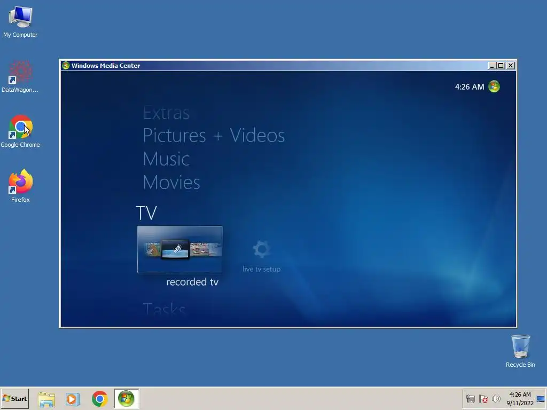547x410 pixels.
Task: Click the Windows Media Center title bar icon
Action: pyautogui.click(x=66, y=66)
